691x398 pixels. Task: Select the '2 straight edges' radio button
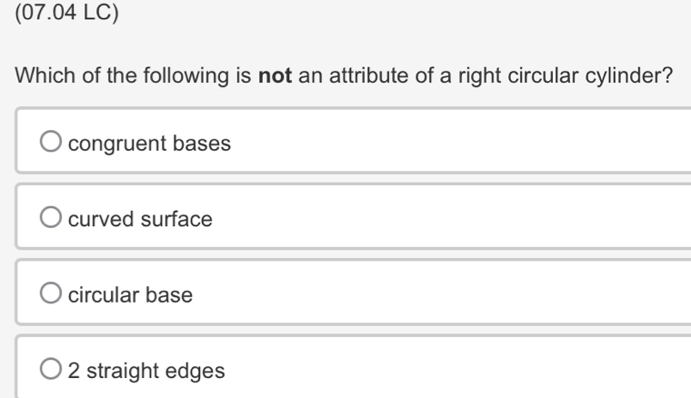pos(52,370)
